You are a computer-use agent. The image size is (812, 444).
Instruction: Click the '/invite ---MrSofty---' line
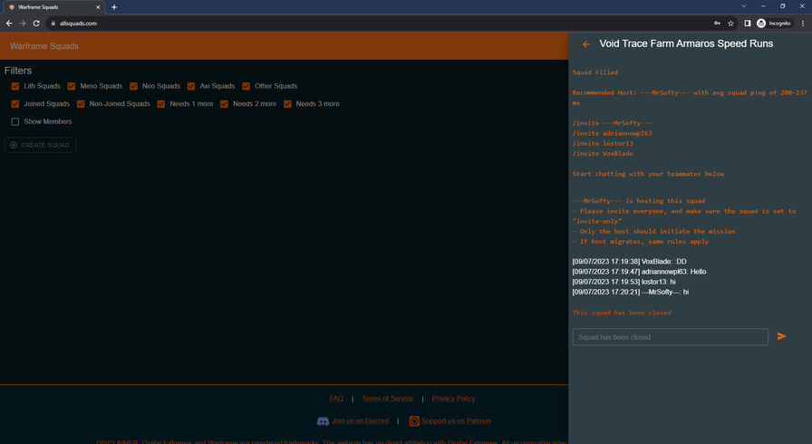pyautogui.click(x=612, y=123)
